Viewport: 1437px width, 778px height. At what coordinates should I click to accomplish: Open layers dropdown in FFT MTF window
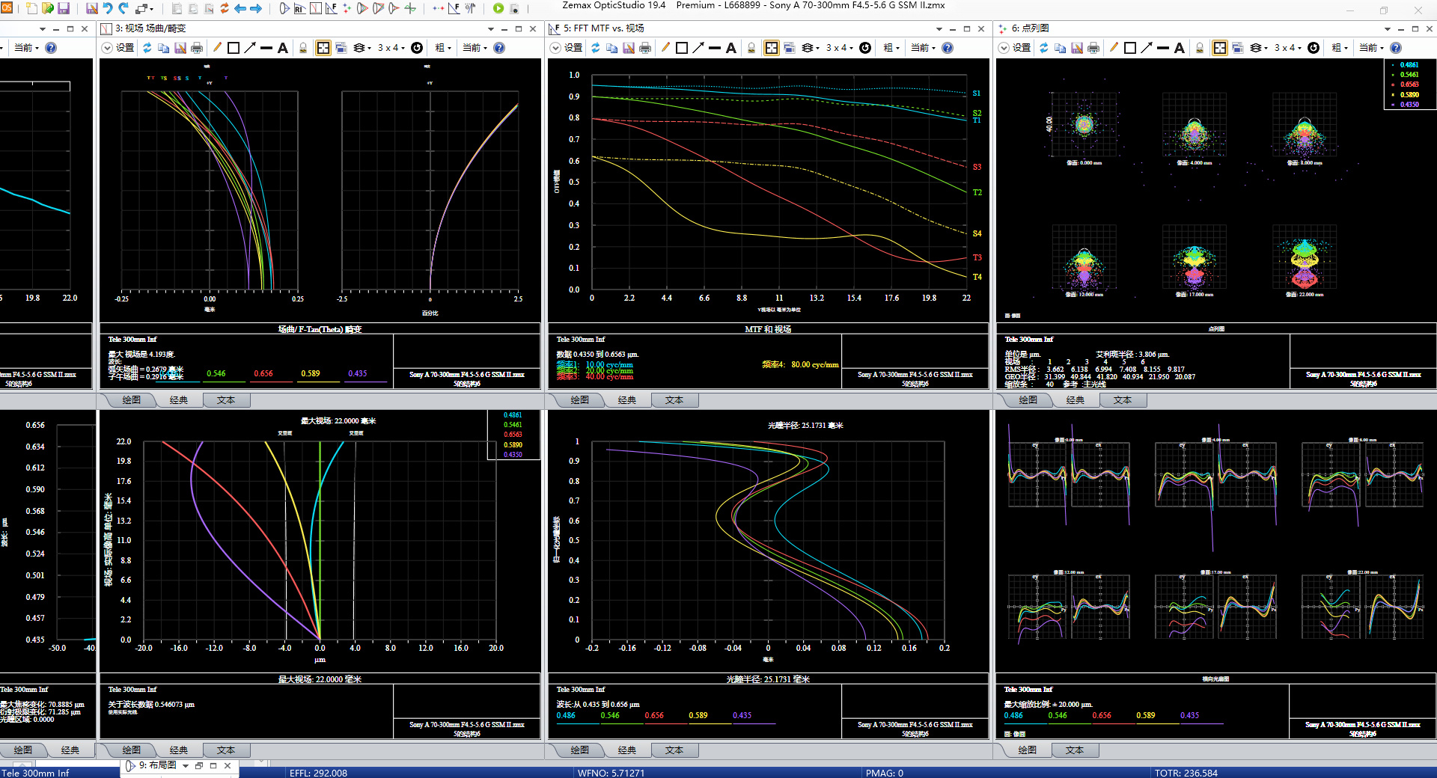click(x=811, y=48)
